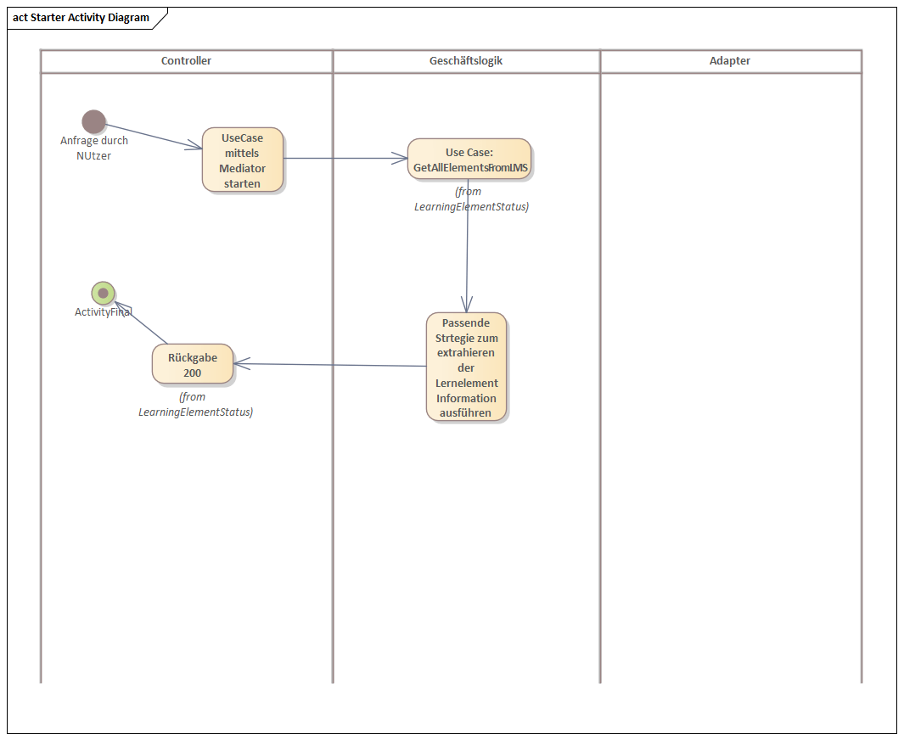This screenshot has width=904, height=740.
Task: Select the 'Passende Strtegie zum extrahieren' action
Action: click(x=466, y=367)
